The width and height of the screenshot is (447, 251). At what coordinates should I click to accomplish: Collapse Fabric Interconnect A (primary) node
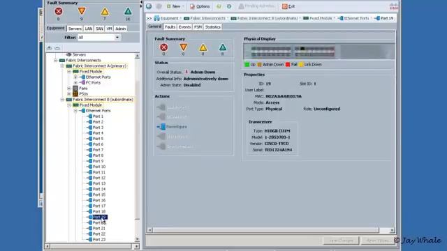pyautogui.click(x=62, y=66)
